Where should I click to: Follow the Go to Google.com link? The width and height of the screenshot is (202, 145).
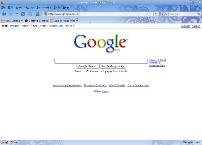(x=138, y=85)
